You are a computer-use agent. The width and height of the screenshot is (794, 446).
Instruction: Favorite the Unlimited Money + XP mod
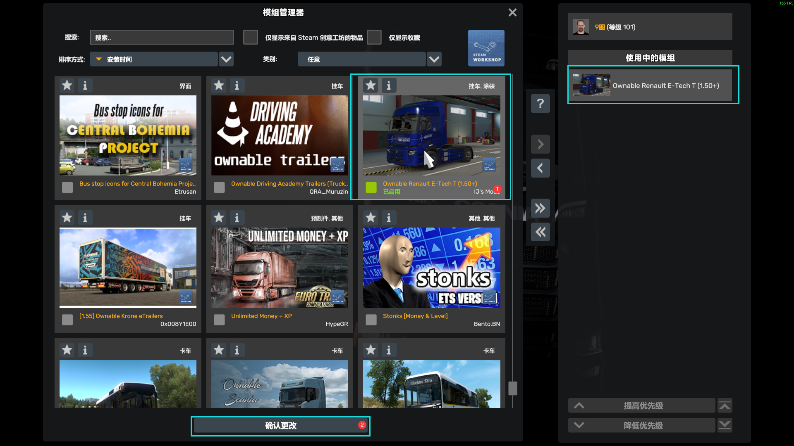click(219, 218)
